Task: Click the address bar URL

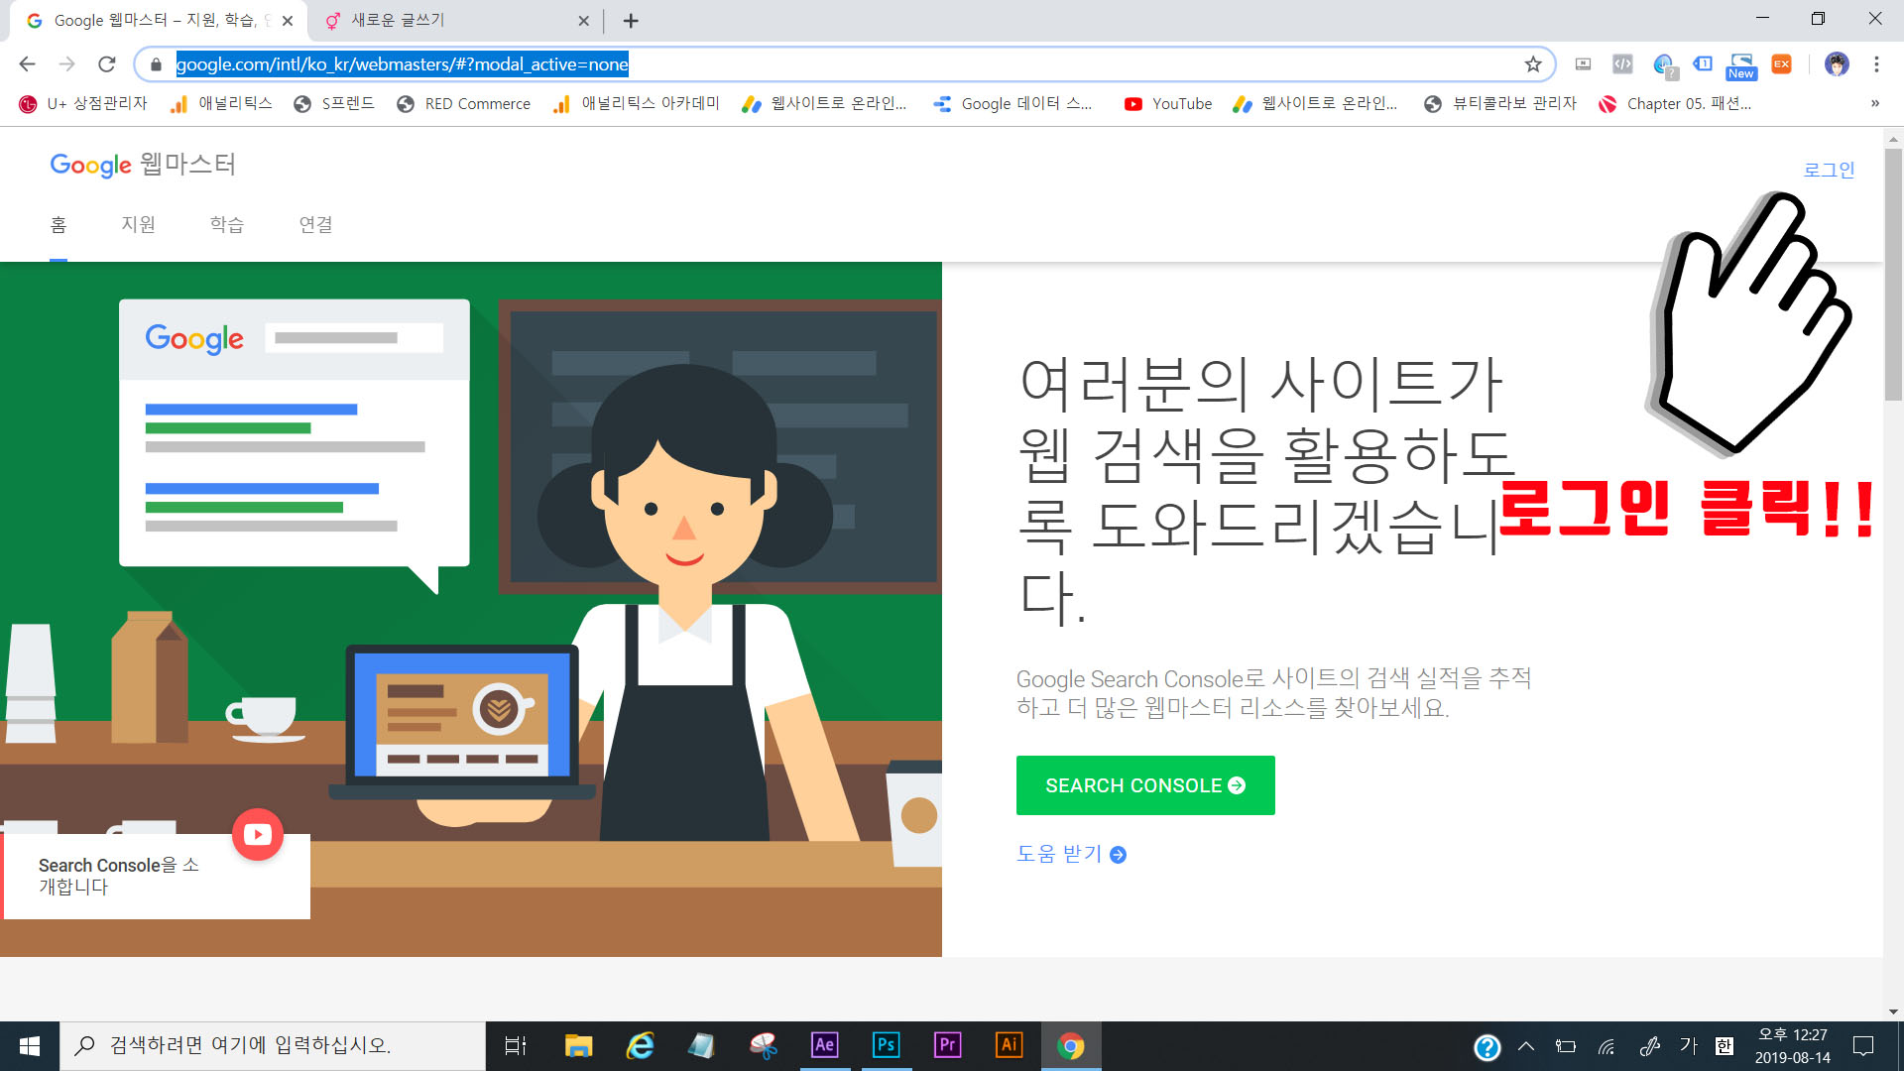Action: (x=402, y=64)
